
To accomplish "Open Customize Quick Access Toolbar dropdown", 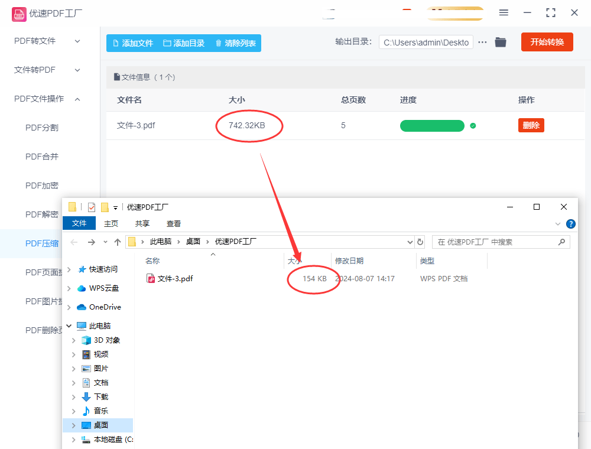I will [x=115, y=207].
